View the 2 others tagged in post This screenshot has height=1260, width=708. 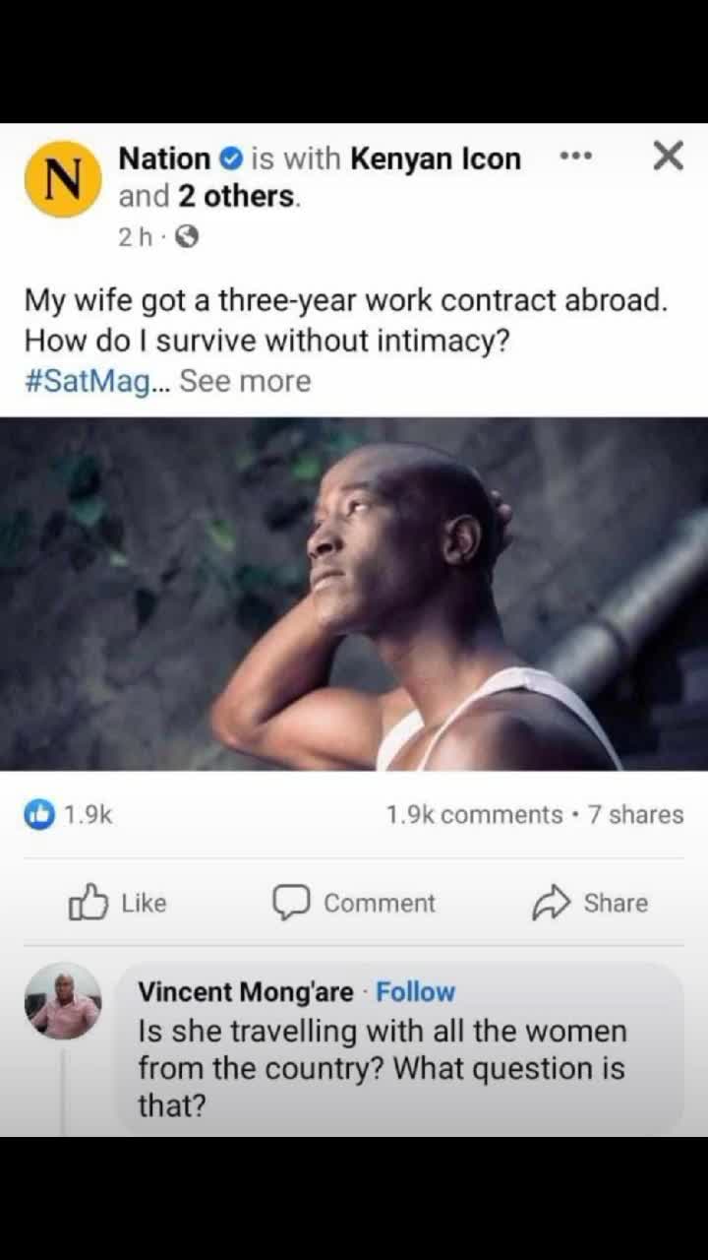click(x=236, y=196)
